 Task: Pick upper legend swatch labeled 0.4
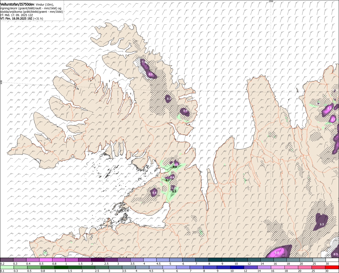33,260
